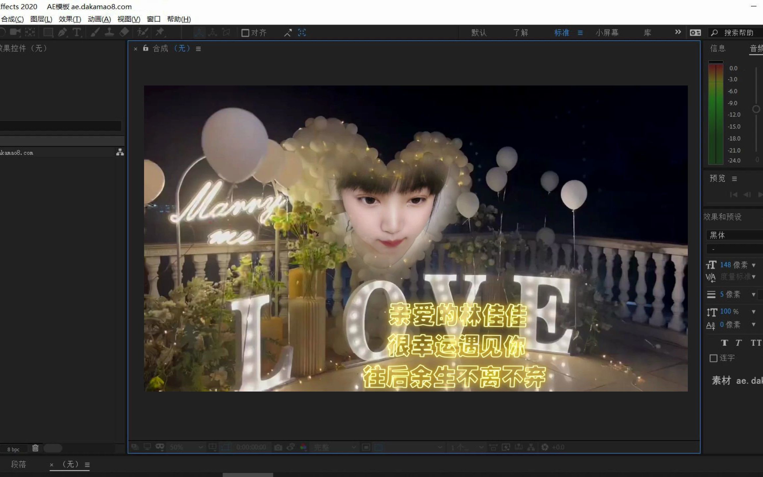Open the 度量标准 kerning dropdown
The image size is (763, 477).
(x=754, y=277)
